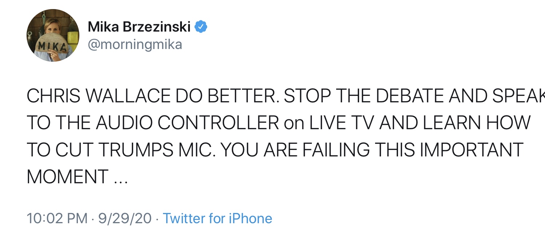Viewport: 545px width, 237px height.
Task: Select LIVE TV in the tweet text
Action: (x=341, y=123)
